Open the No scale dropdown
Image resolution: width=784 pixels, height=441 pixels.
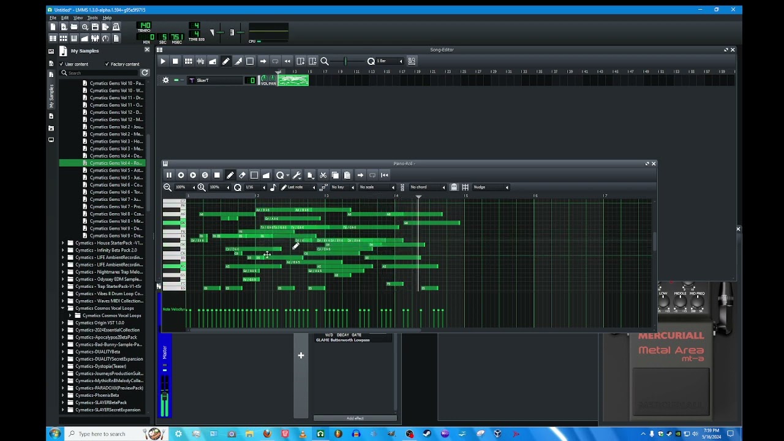point(377,187)
